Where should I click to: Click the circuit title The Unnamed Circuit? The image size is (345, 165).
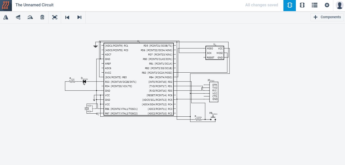pyautogui.click(x=34, y=5)
